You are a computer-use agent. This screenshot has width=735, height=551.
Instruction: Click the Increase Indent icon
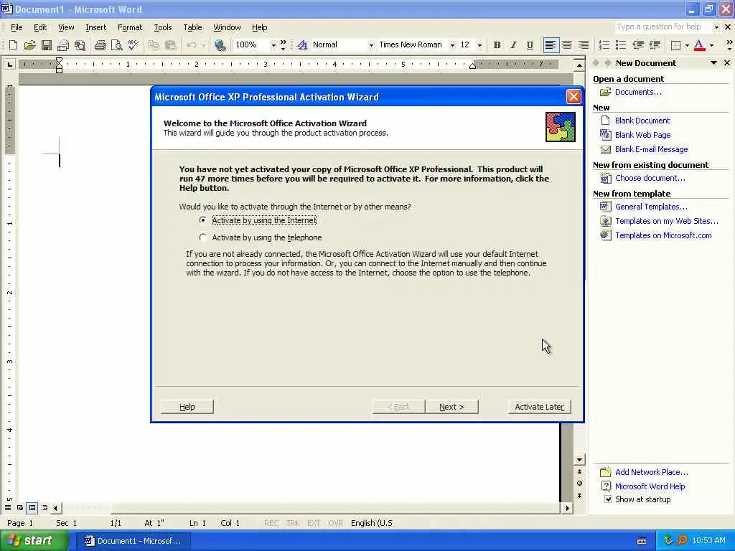pos(655,45)
